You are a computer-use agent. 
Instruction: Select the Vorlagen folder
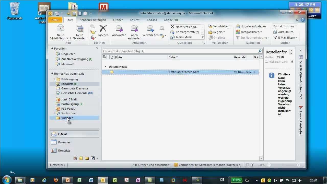67,118
